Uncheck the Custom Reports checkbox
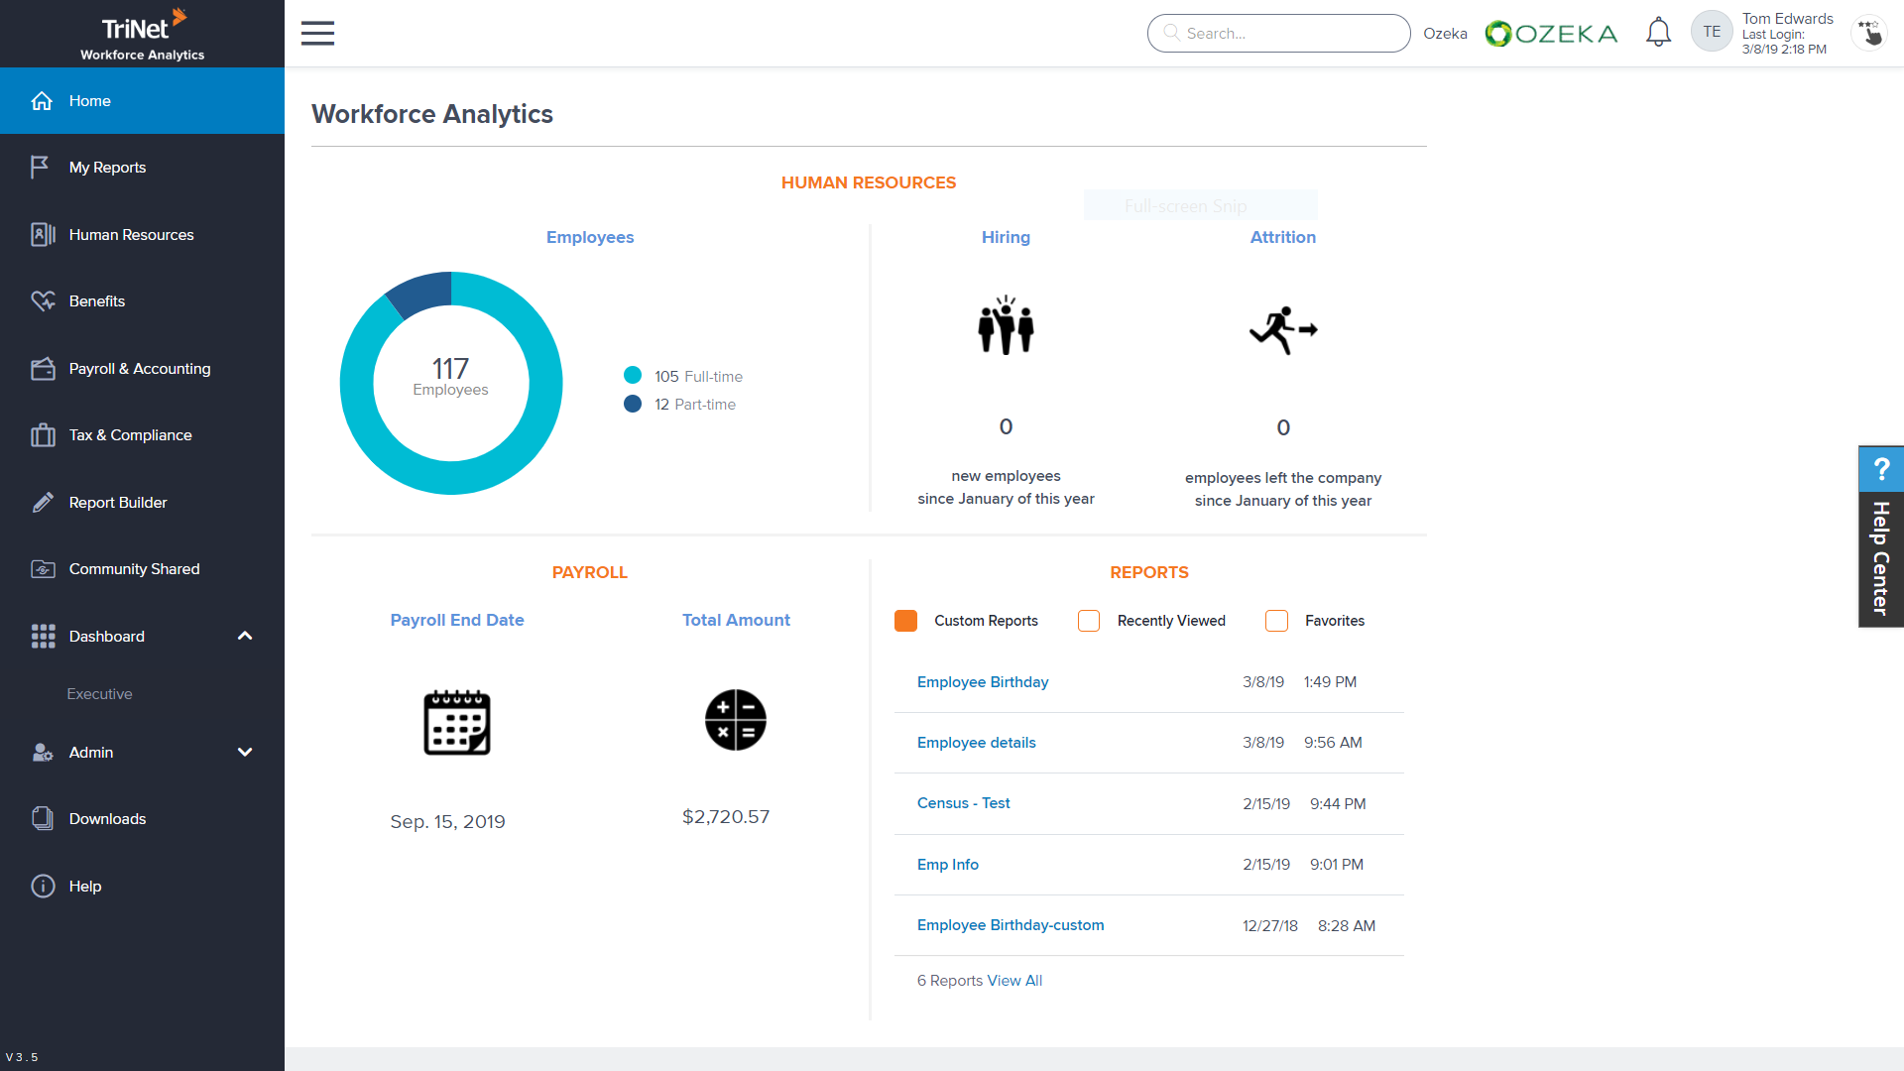The height and width of the screenshot is (1071, 1904). pos(905,621)
